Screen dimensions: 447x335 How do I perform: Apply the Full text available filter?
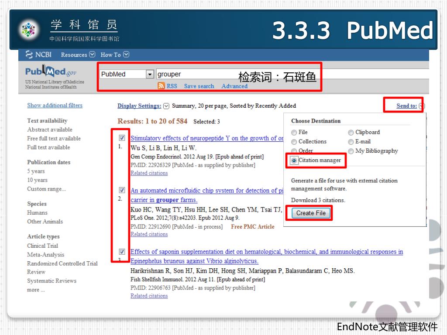[x=48, y=147]
